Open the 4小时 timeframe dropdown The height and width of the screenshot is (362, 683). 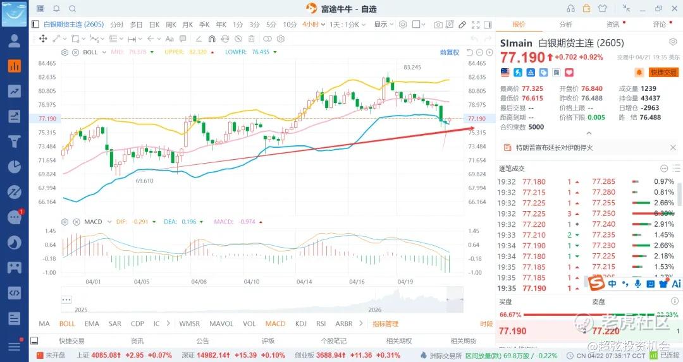click(314, 25)
